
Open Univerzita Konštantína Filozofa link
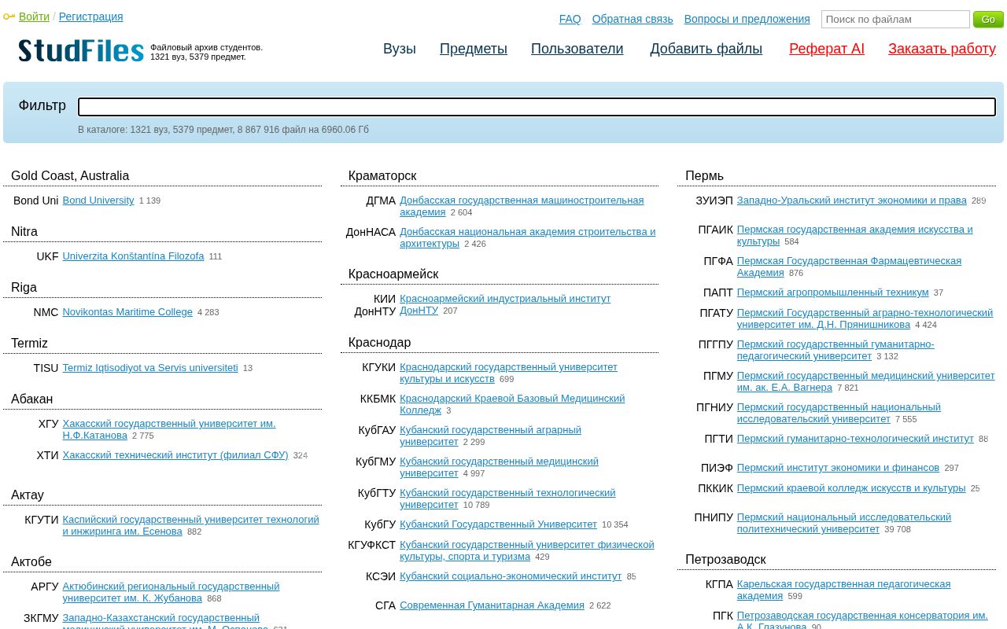[133, 256]
